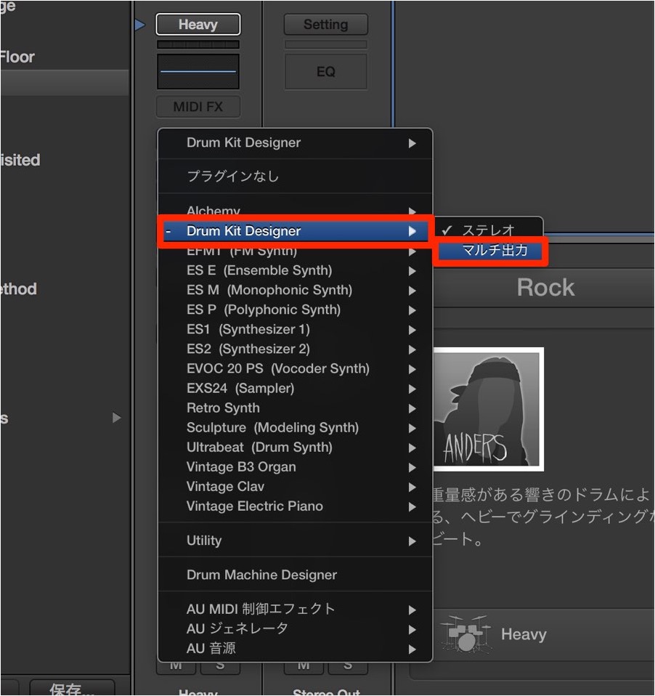The height and width of the screenshot is (696, 655).
Task: Click the Heavy instrument slot button
Action: [198, 24]
